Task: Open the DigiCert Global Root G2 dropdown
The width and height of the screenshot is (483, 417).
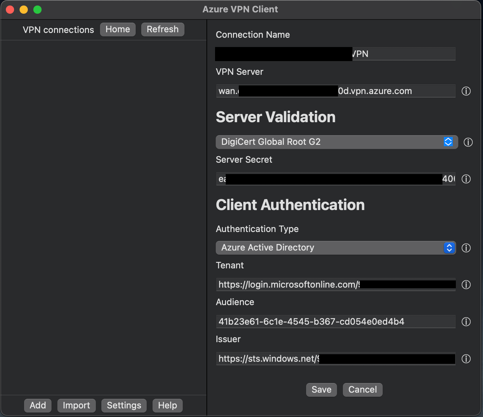Action: (x=337, y=142)
